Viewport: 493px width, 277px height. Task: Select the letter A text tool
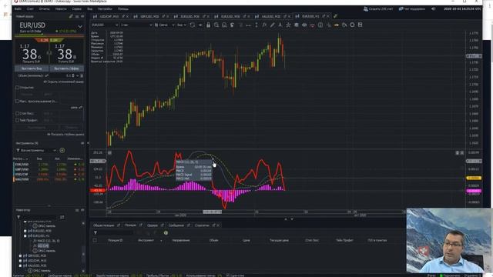(280, 25)
